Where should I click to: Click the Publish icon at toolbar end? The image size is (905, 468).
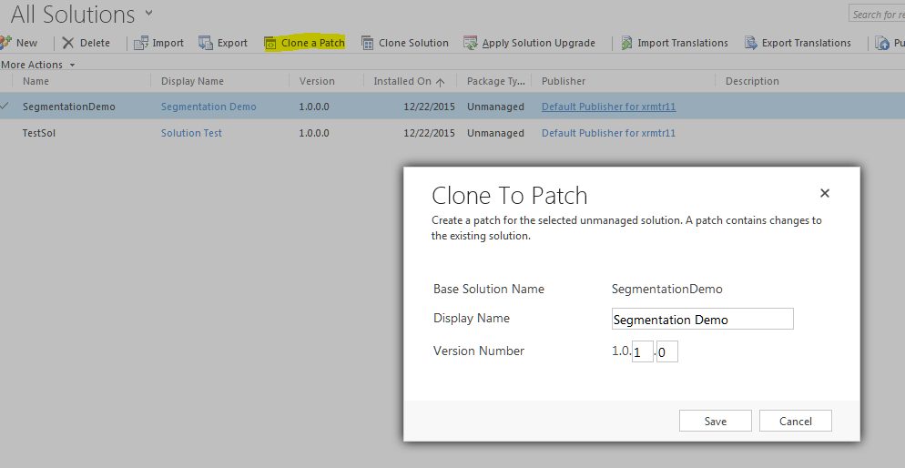click(x=882, y=43)
